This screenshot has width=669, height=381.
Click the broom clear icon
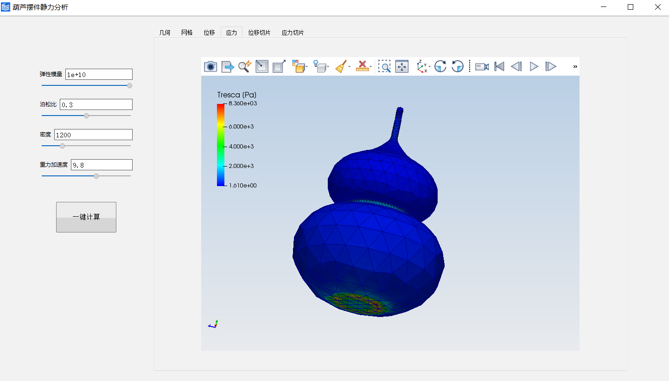click(x=341, y=67)
